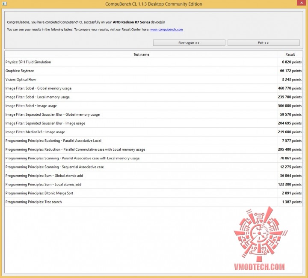Click the 78 861 points result
This screenshot has height=278, width=308.
pos(291,158)
